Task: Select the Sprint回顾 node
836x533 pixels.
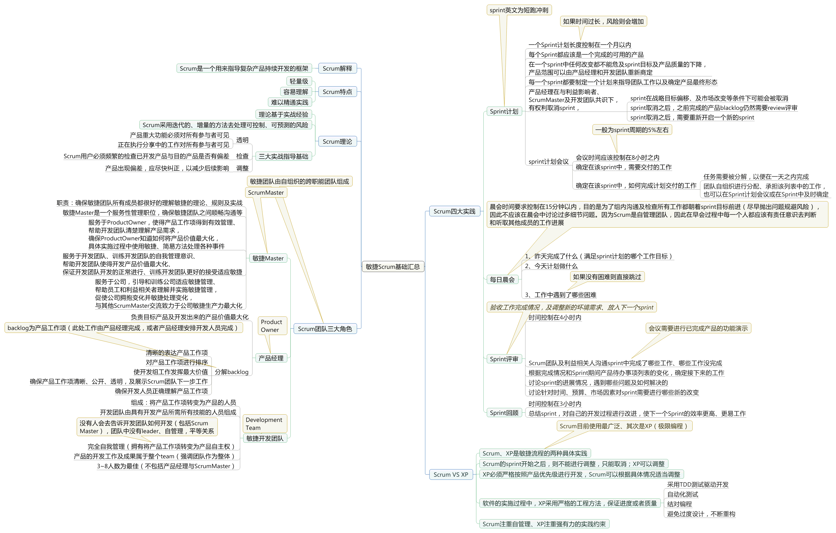Action: [504, 413]
